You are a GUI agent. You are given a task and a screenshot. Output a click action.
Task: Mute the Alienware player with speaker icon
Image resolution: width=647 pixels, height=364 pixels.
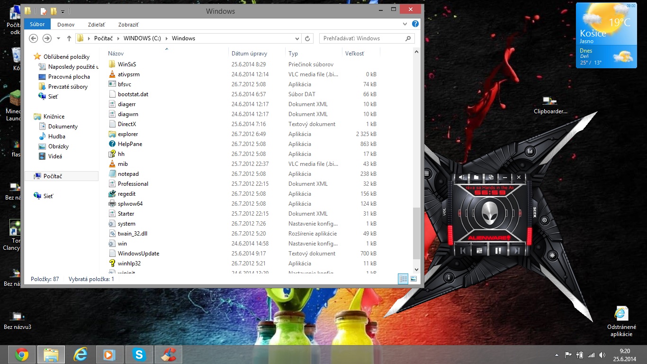coord(462,177)
